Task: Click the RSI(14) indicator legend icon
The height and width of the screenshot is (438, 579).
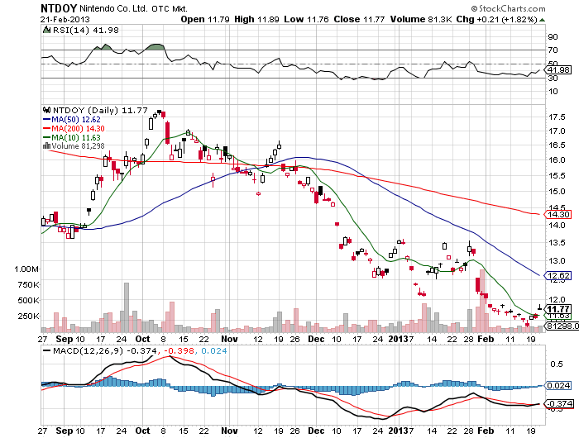Action: (x=46, y=30)
